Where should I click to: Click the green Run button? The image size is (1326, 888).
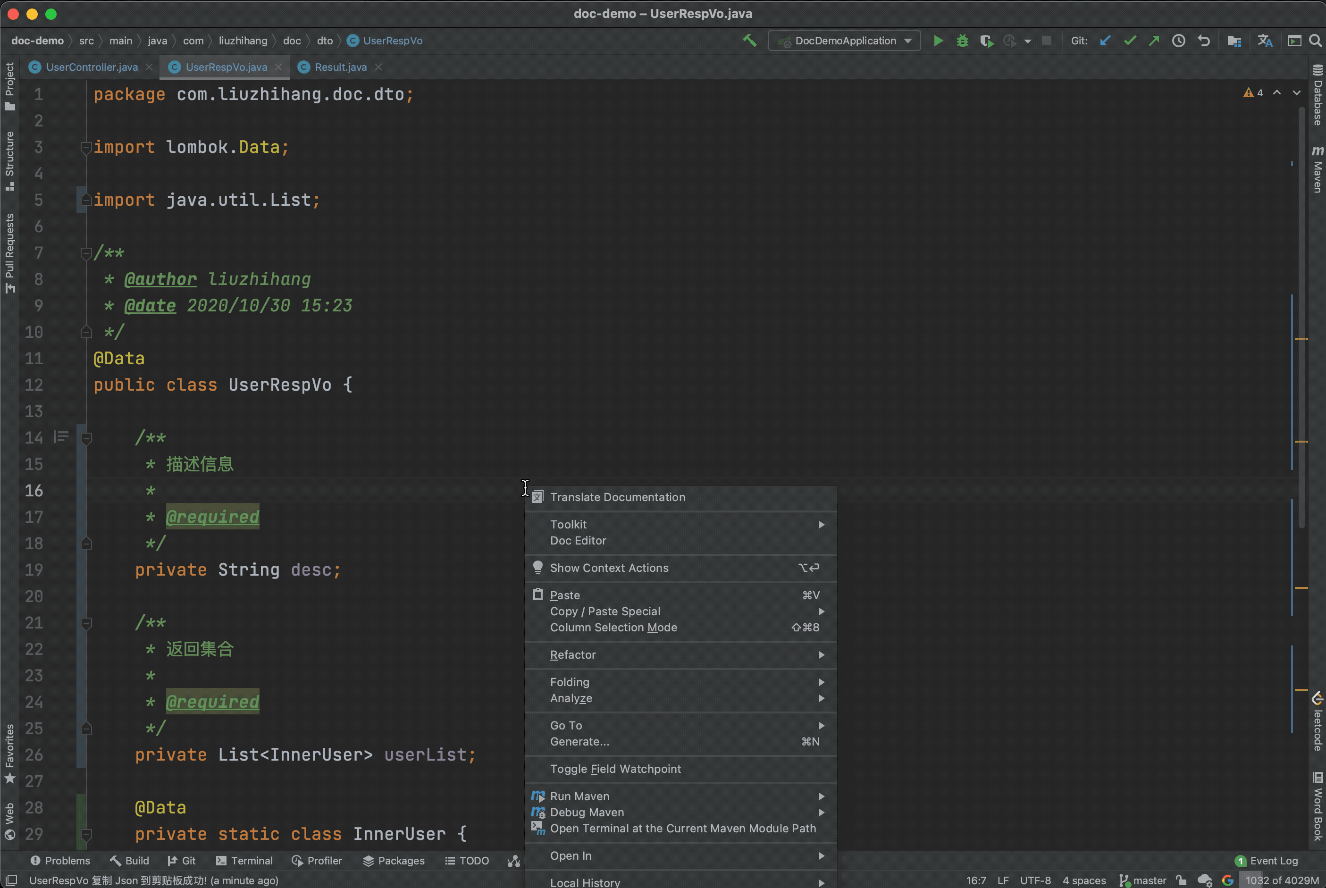(938, 41)
